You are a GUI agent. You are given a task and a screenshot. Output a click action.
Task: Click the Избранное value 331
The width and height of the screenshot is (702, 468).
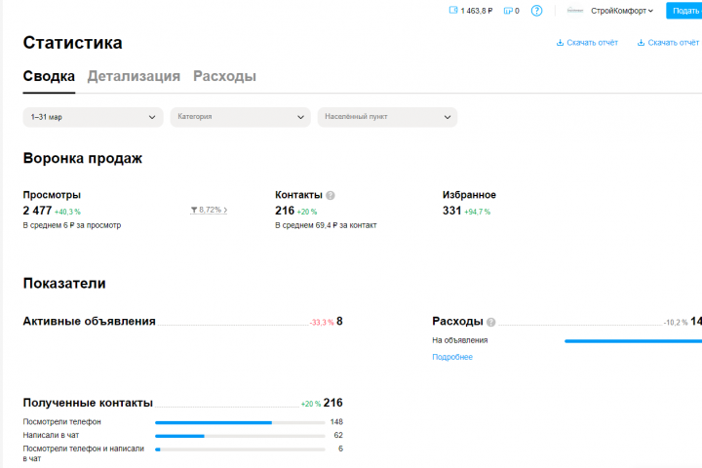[x=451, y=211]
